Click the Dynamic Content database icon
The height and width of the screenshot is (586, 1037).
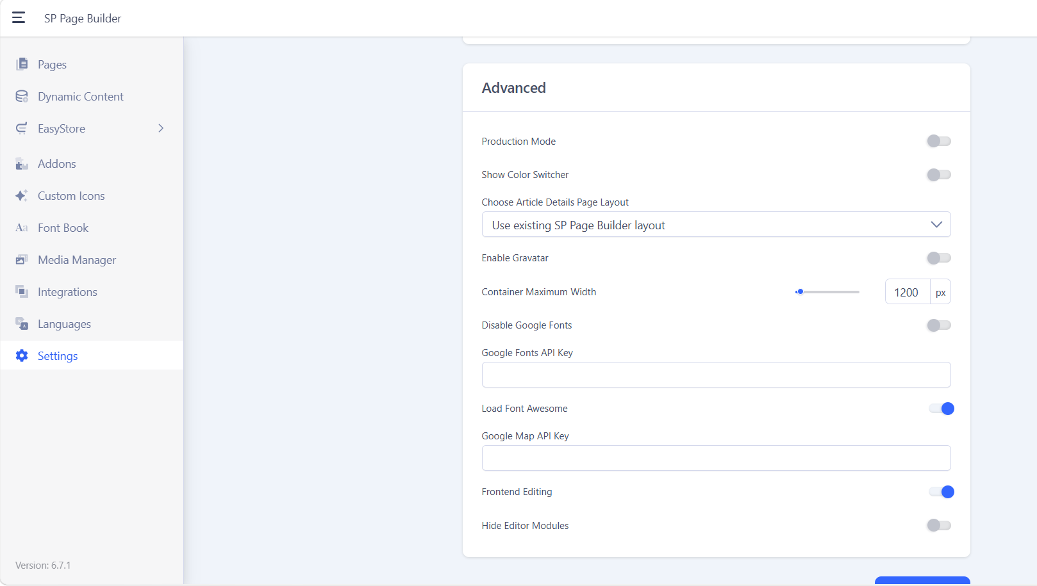22,96
